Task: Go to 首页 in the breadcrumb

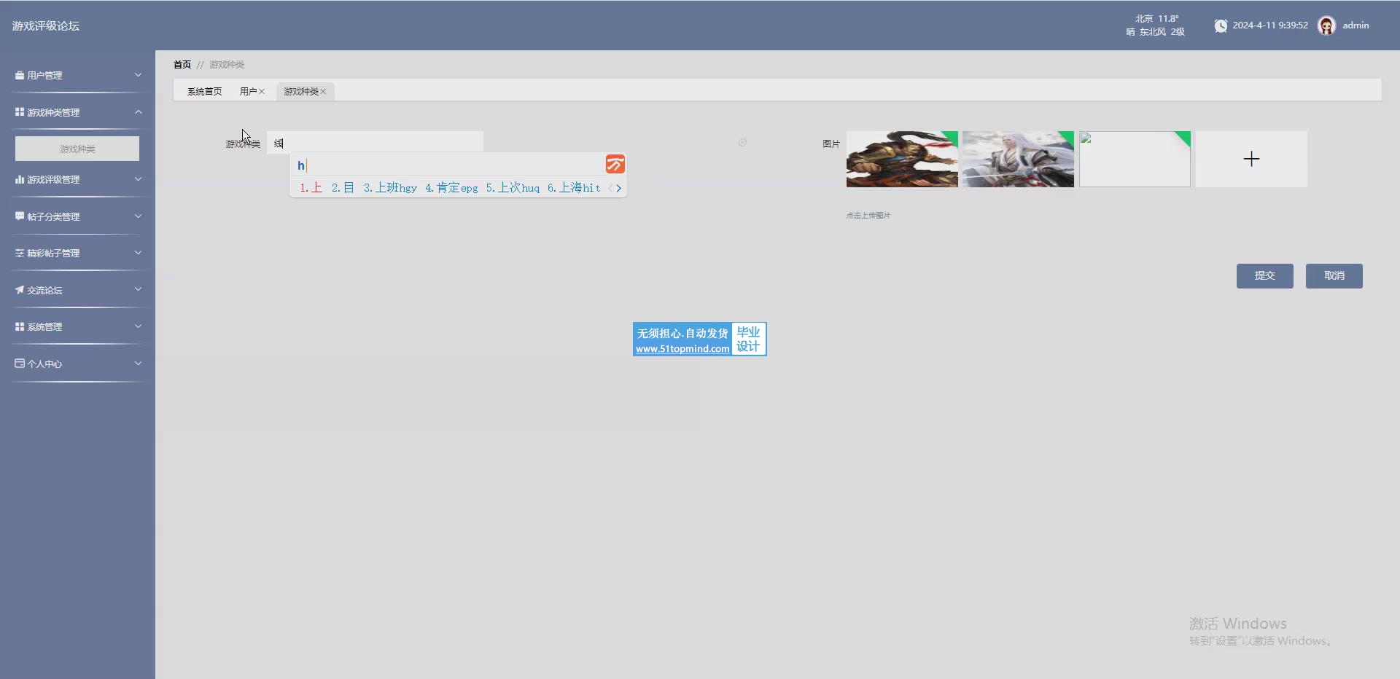Action: 182,65
